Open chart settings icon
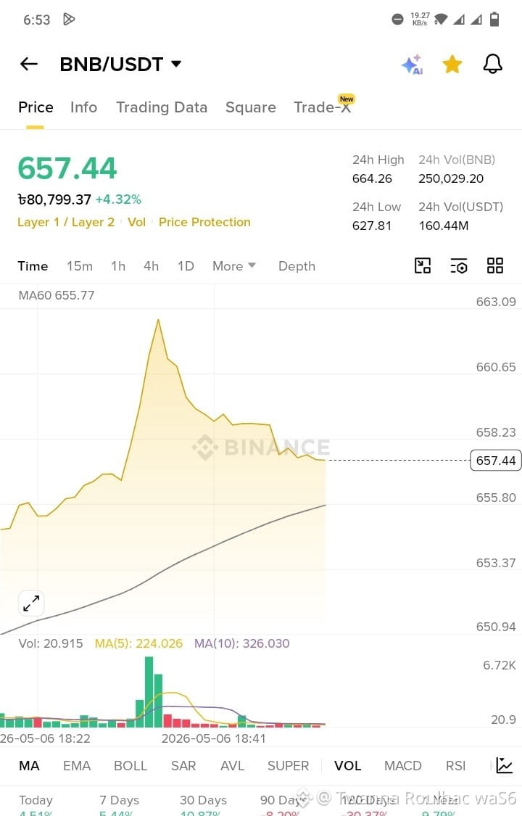 tap(459, 266)
